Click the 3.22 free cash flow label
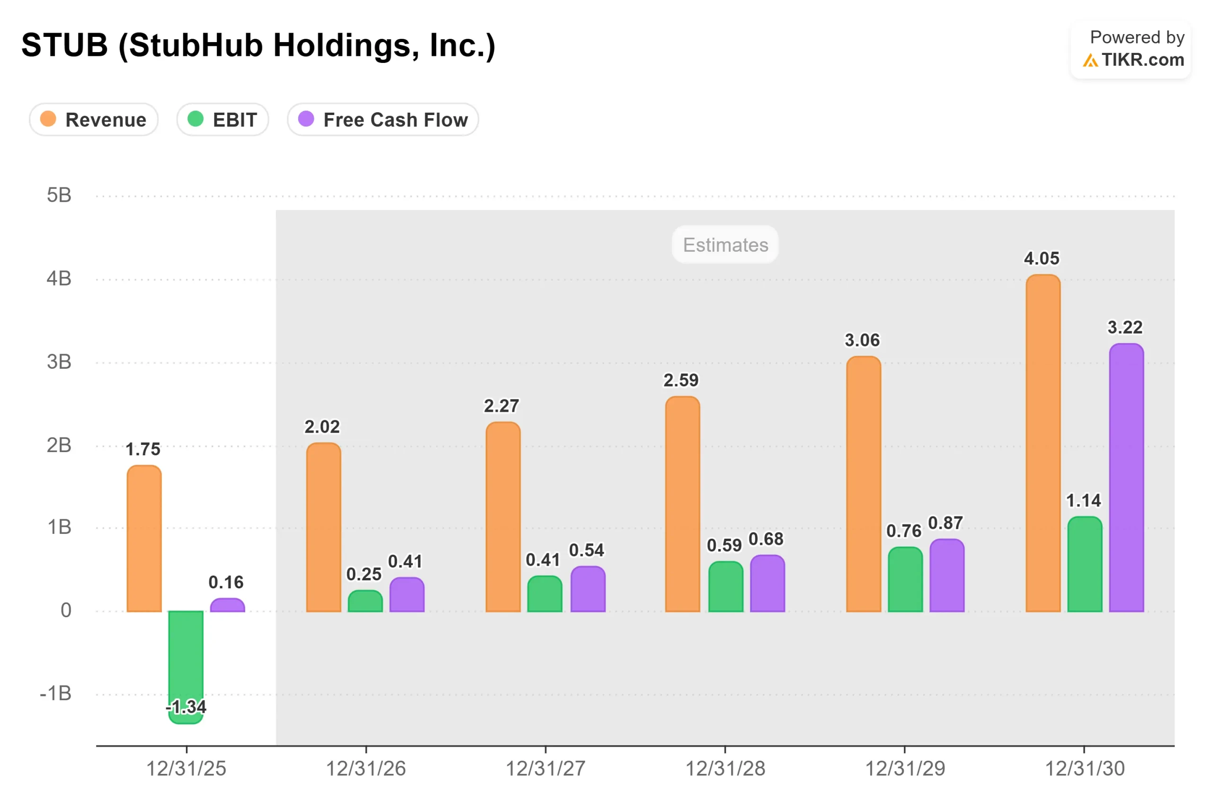The image size is (1212, 808). click(x=1125, y=327)
